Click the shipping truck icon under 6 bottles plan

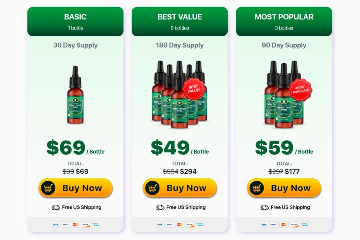(160, 207)
